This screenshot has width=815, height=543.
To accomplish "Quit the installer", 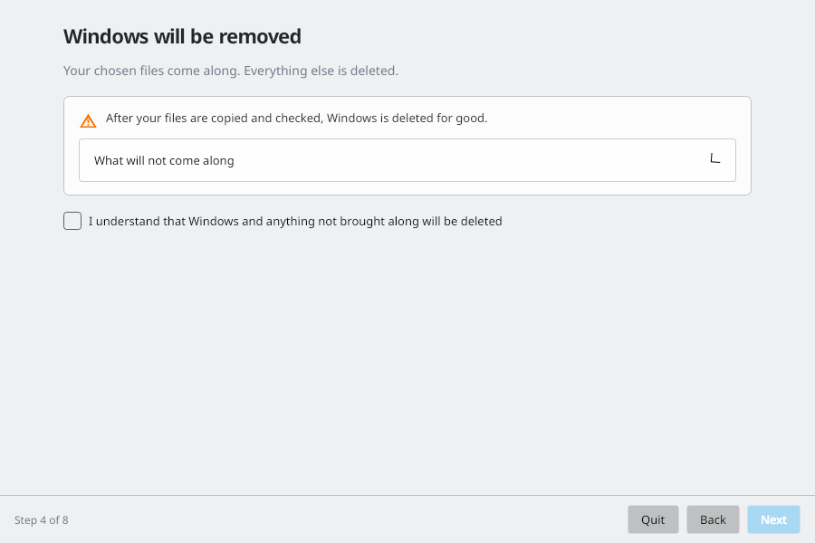I will tap(653, 519).
